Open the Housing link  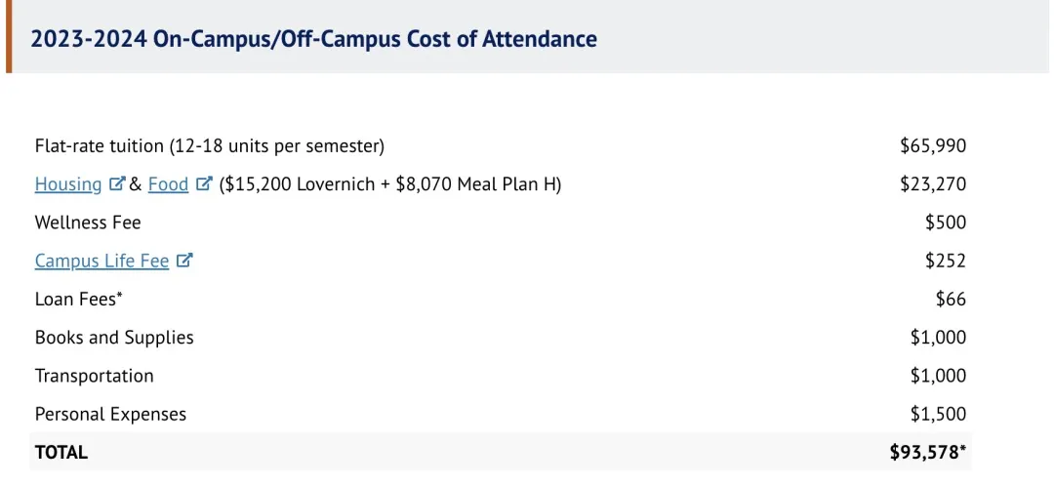coord(68,183)
